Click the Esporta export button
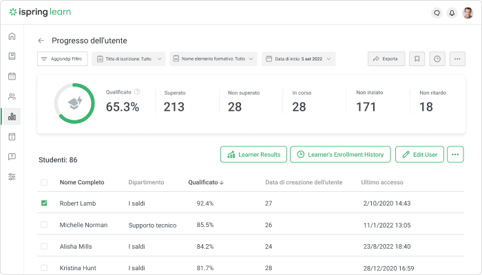This screenshot has width=482, height=275. (x=386, y=59)
